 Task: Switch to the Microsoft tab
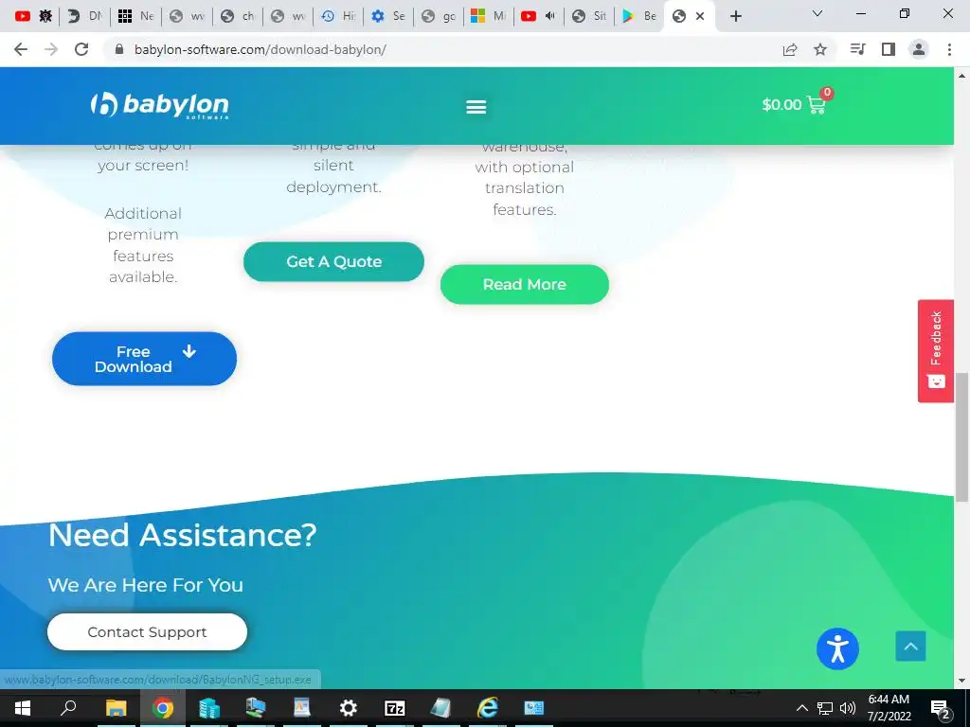click(x=489, y=16)
